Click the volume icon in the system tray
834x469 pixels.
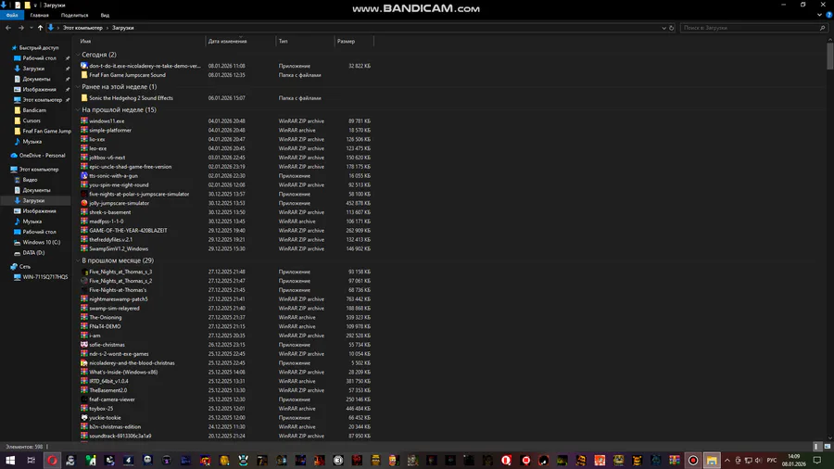758,461
